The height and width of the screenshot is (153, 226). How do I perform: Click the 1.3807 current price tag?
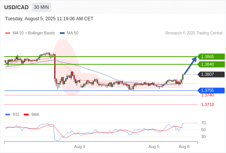point(211,74)
